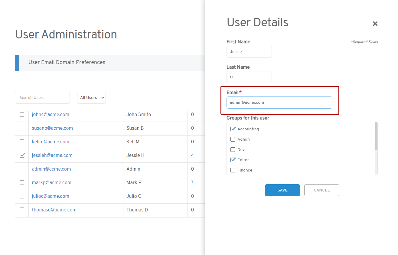Viewport: 398px width, 255px height.
Task: Click the Last Name field
Action: click(x=249, y=77)
